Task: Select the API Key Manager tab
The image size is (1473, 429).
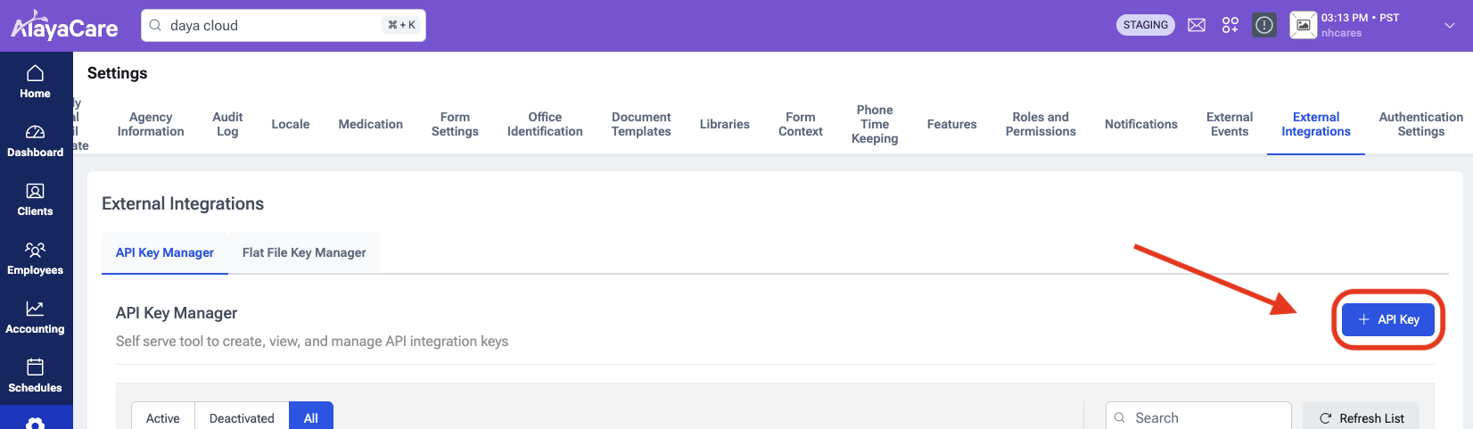Action: pos(165,252)
